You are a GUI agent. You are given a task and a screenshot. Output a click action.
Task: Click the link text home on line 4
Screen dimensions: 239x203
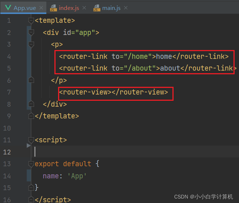(x=164, y=57)
